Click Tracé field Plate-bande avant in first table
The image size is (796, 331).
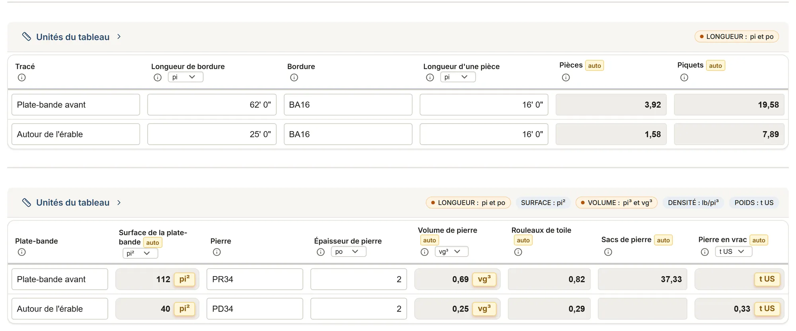[76, 105]
